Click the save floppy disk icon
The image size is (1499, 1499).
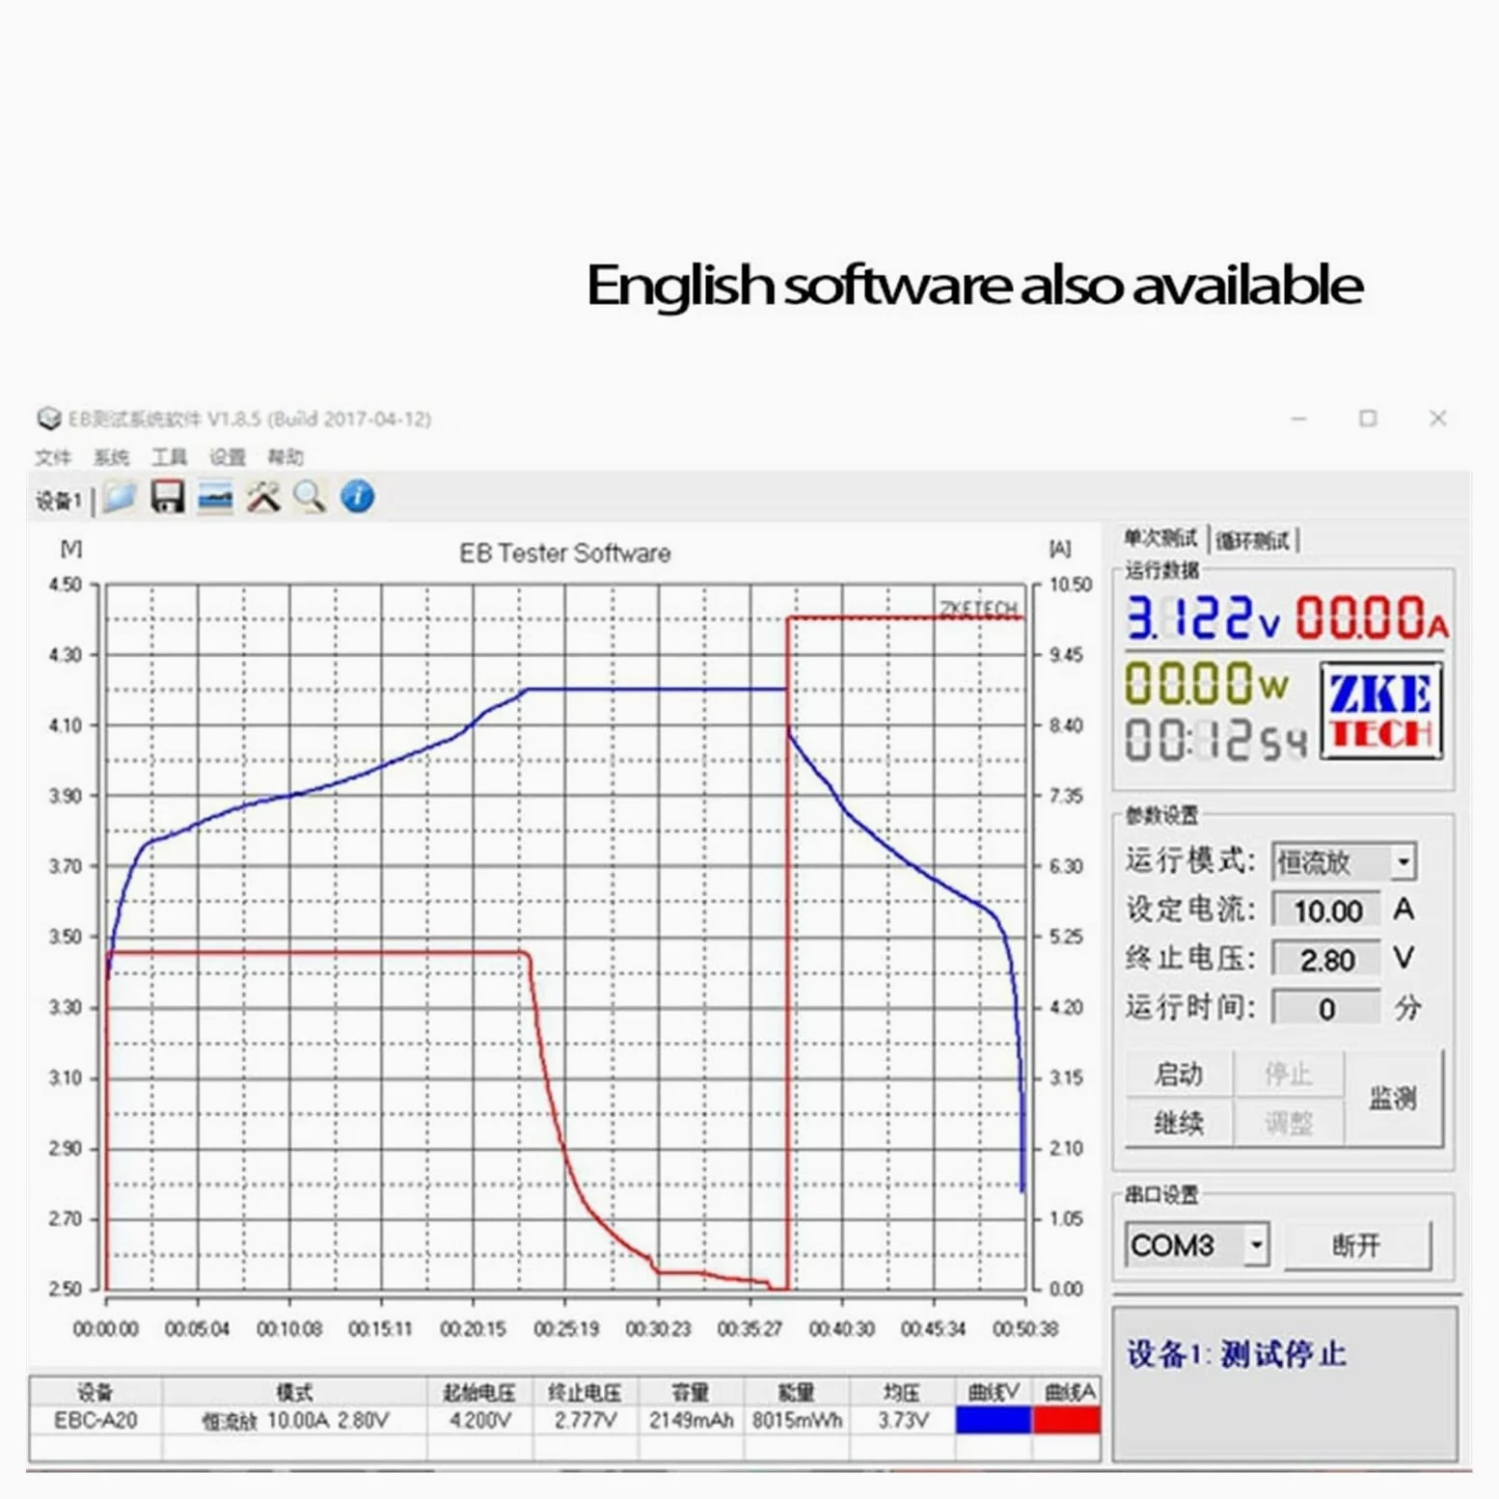tap(167, 498)
